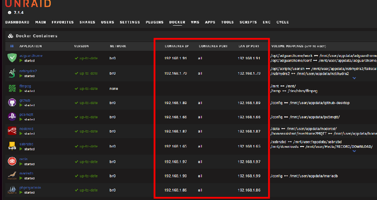The width and height of the screenshot is (377, 200).
Task: Click the Volume Mappings column header
Action: (299, 46)
